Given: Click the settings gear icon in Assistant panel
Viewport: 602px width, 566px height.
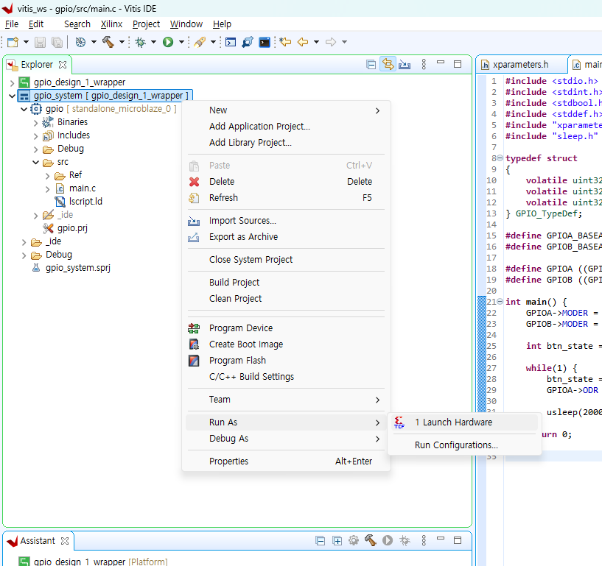Looking at the screenshot, I should [x=354, y=541].
